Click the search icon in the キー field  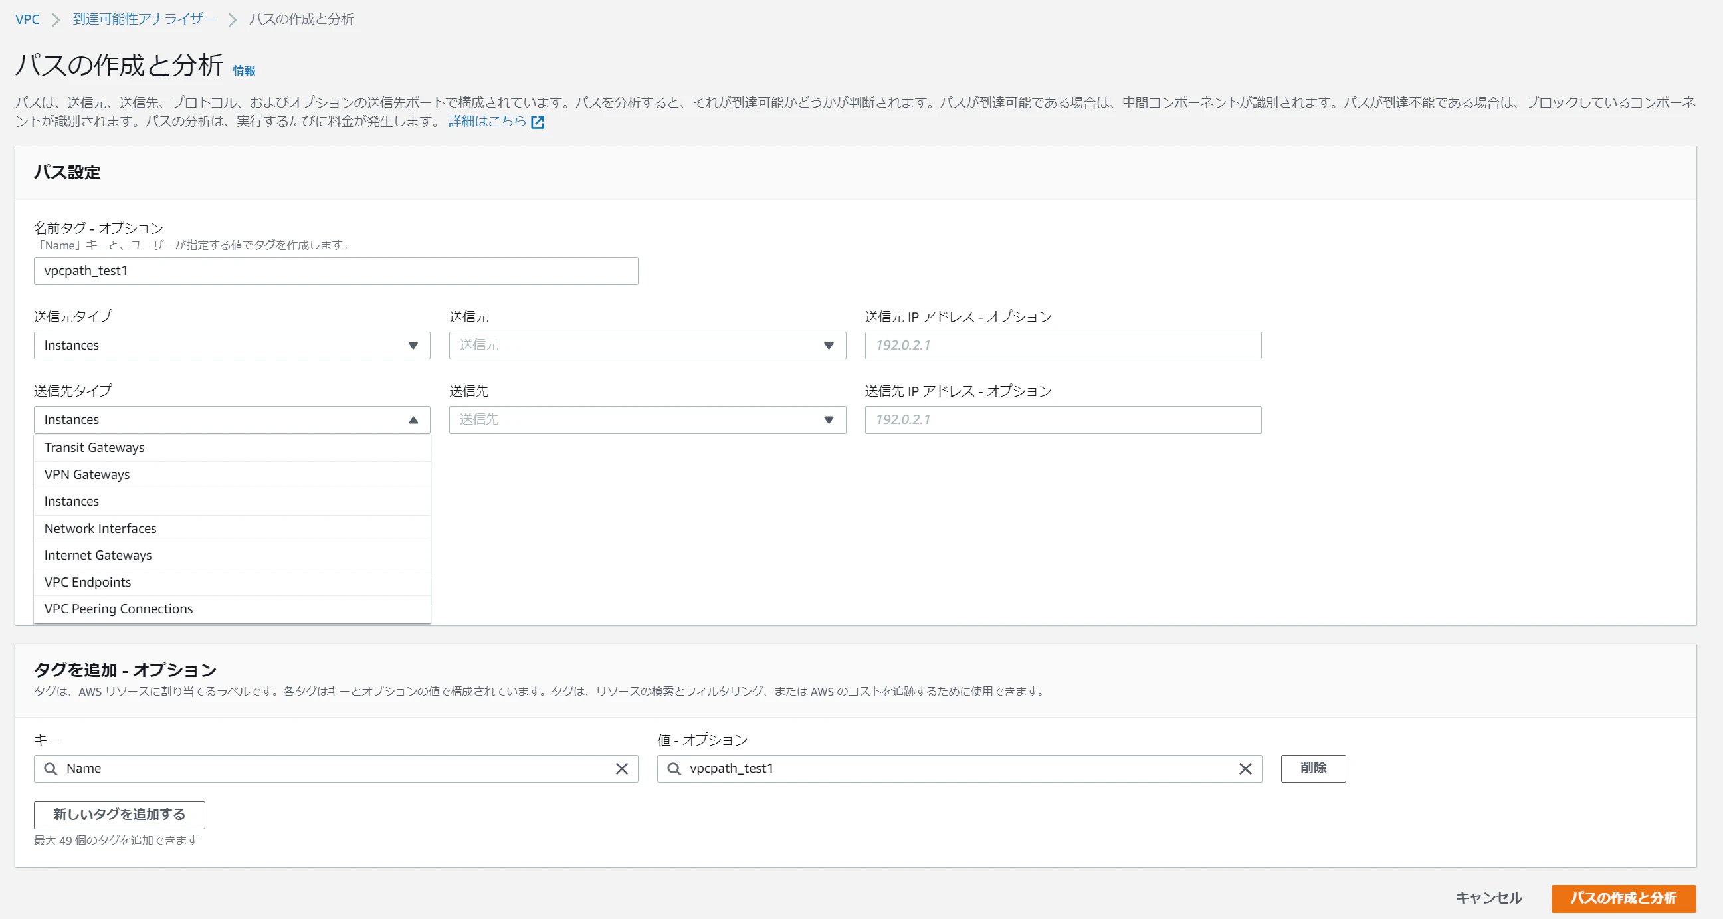[x=51, y=769]
